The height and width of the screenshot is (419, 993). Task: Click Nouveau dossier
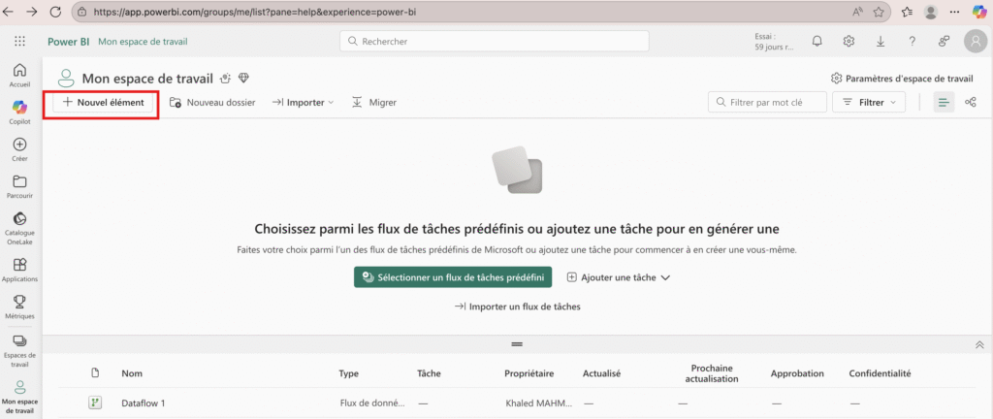point(212,102)
